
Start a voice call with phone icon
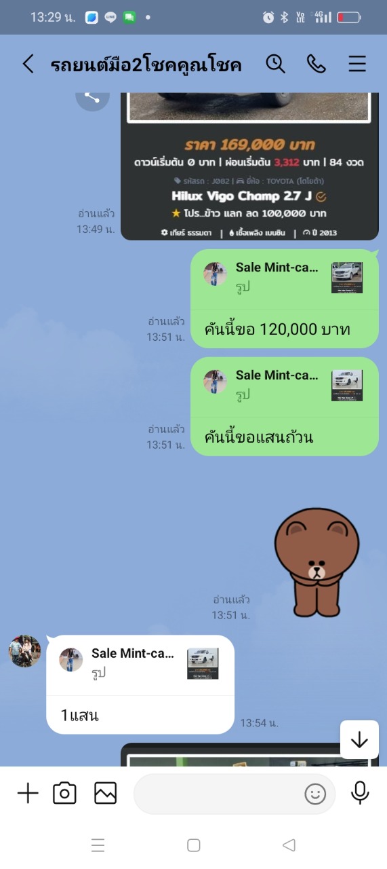click(x=316, y=64)
